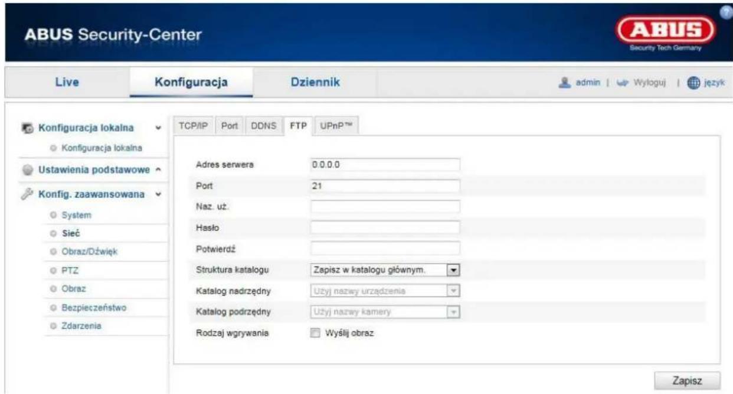733x394 pixels.
Task: Click the Konfig. zaawansowana wrench icon
Action: pos(27,194)
